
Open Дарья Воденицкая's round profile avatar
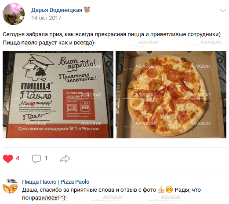pyautogui.click(x=14, y=14)
